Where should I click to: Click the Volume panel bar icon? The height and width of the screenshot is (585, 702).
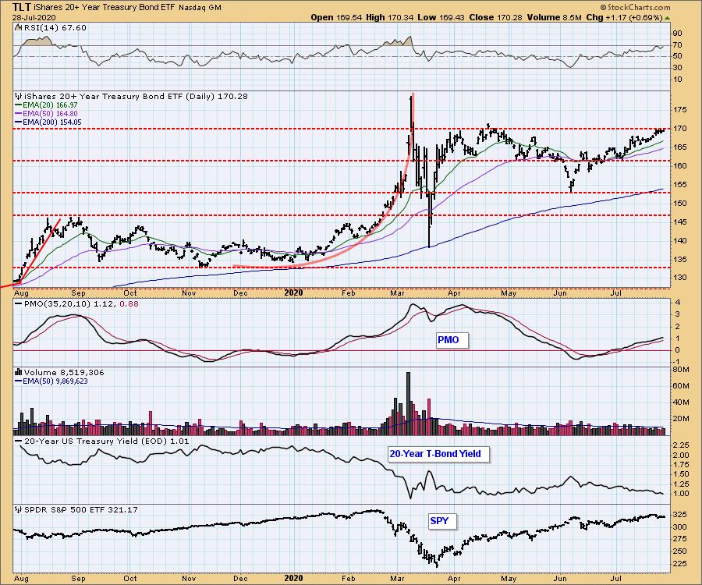point(19,372)
